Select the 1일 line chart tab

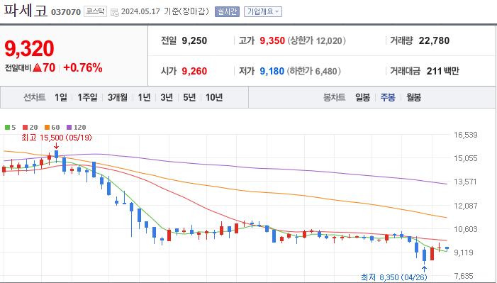61,97
